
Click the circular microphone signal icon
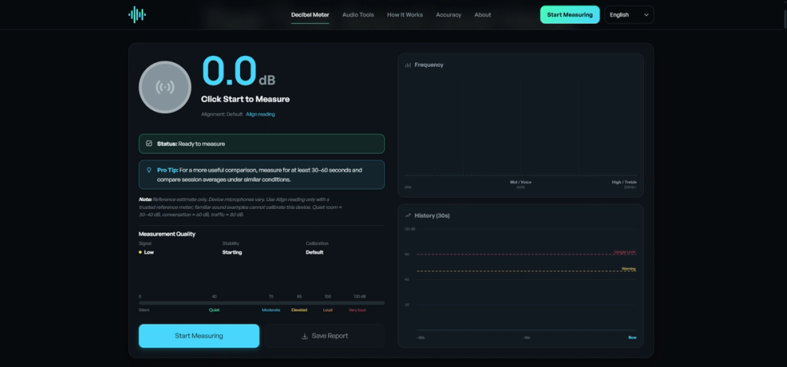click(x=164, y=87)
